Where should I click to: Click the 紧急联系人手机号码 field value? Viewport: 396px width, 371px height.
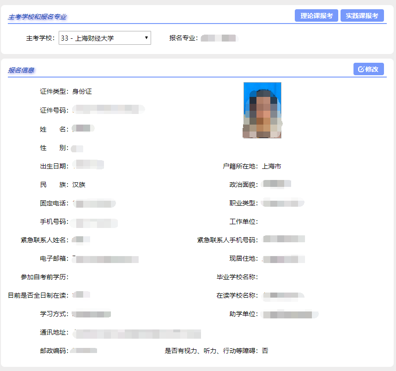click(283, 239)
